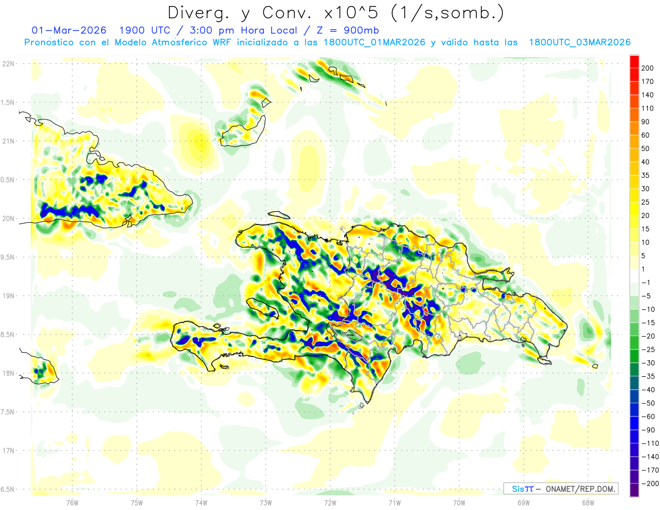Image resolution: width=660 pixels, height=510 pixels.
Task: Click the '19N' latitude label
Action: pos(8,296)
